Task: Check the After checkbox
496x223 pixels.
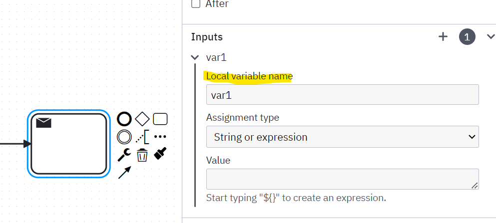Action: point(196,4)
